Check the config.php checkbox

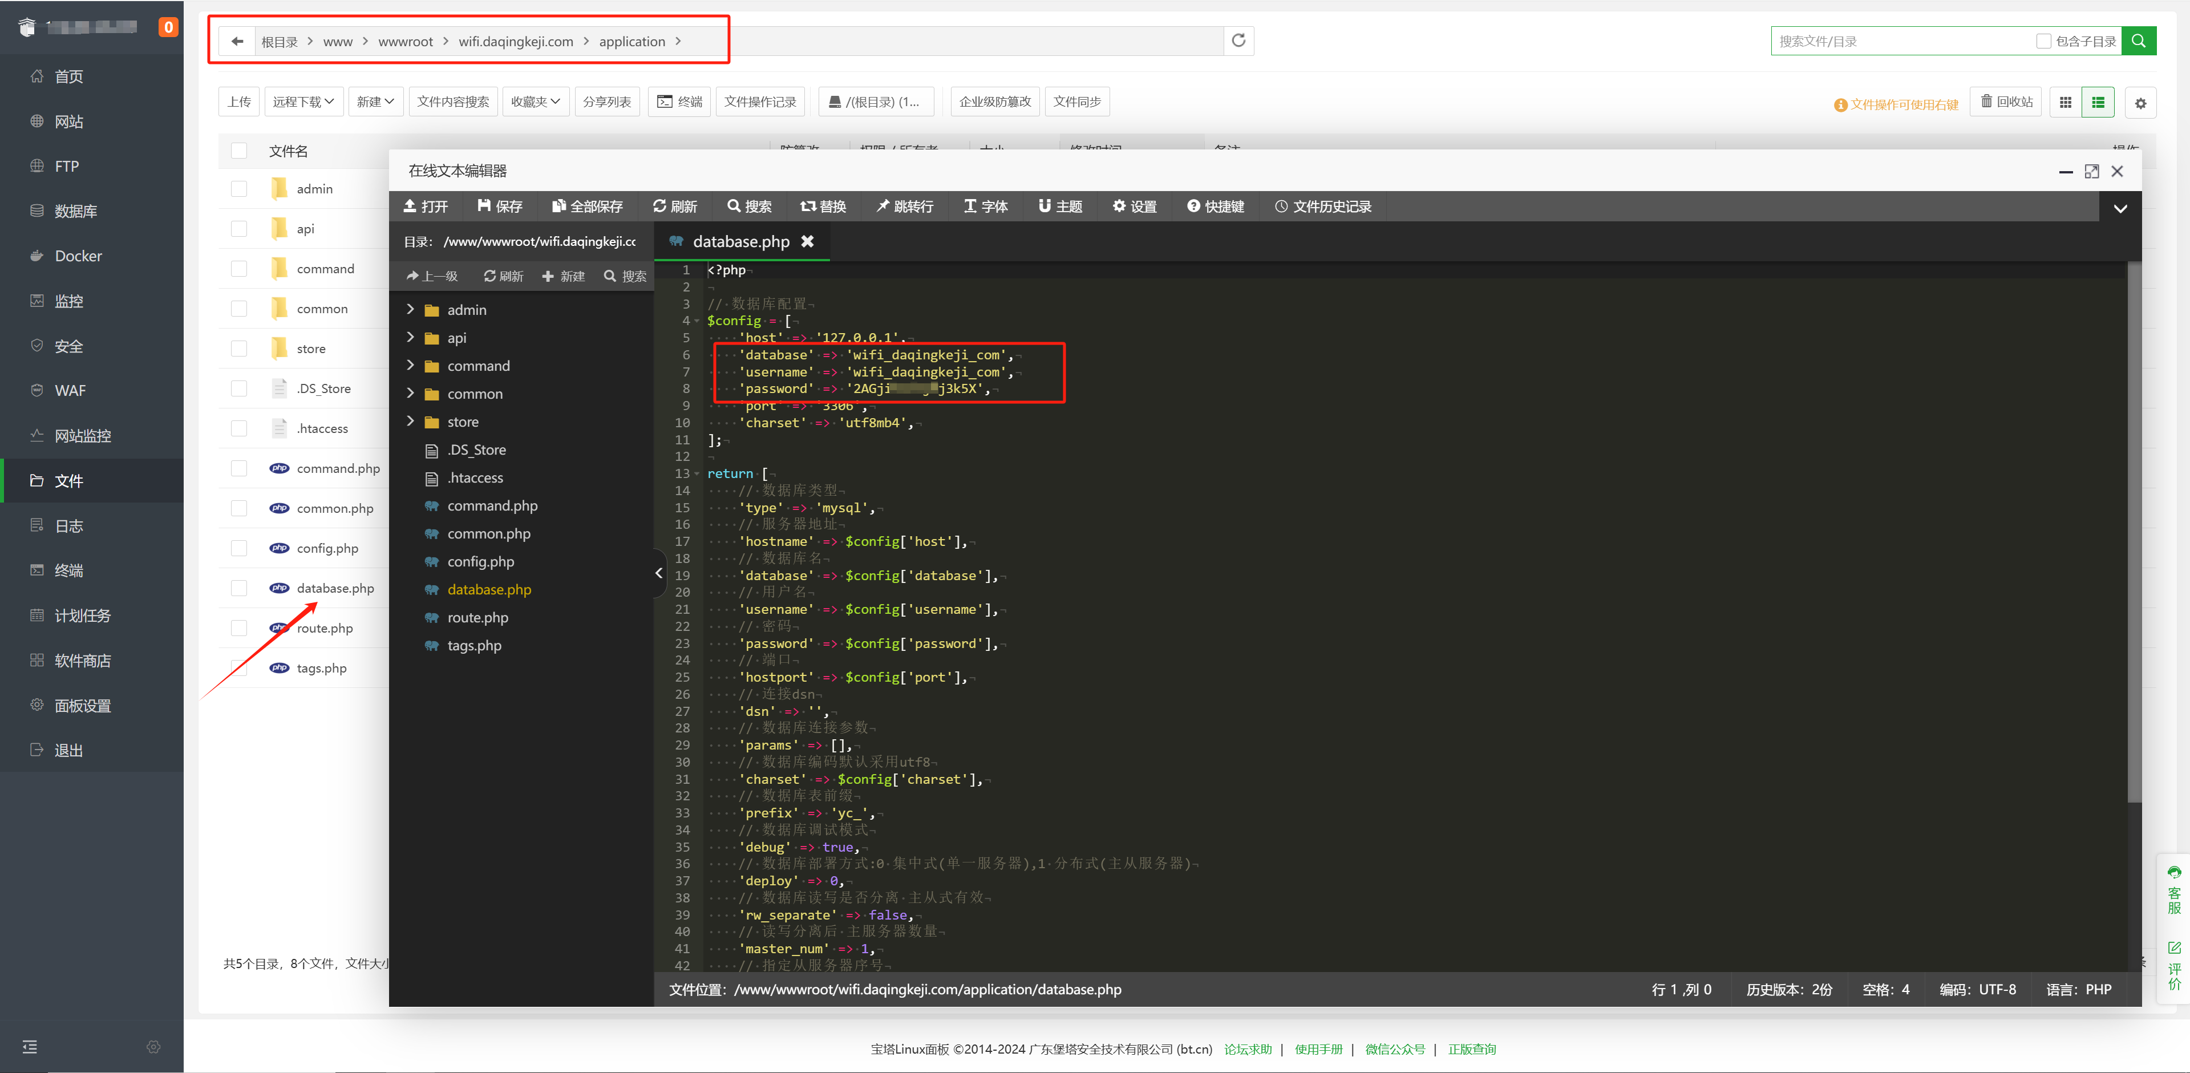tap(239, 548)
